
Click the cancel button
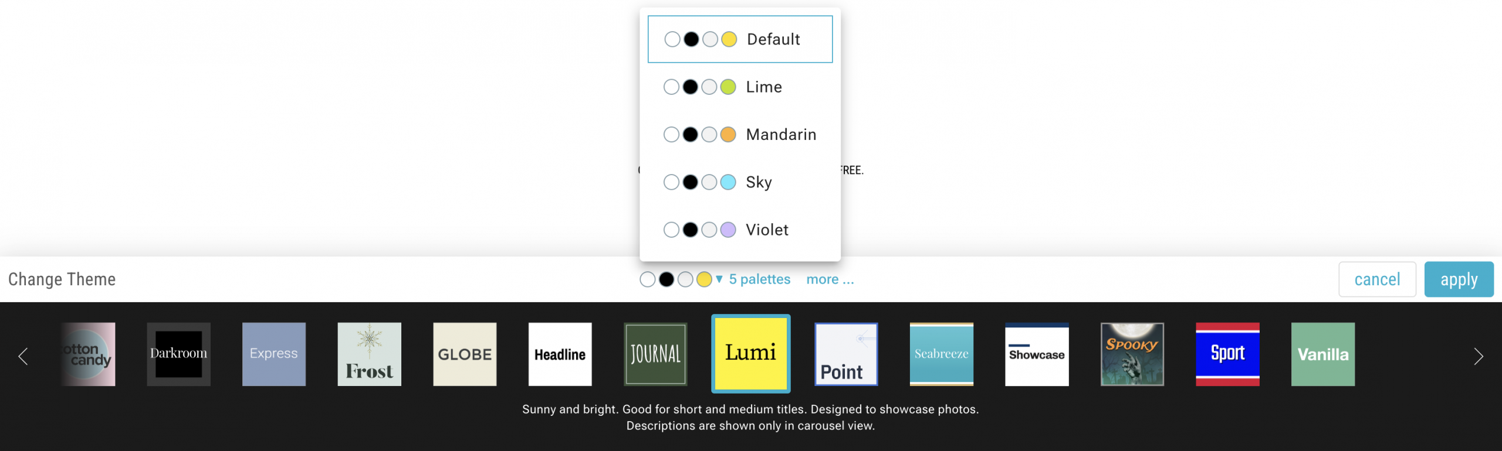point(1376,279)
